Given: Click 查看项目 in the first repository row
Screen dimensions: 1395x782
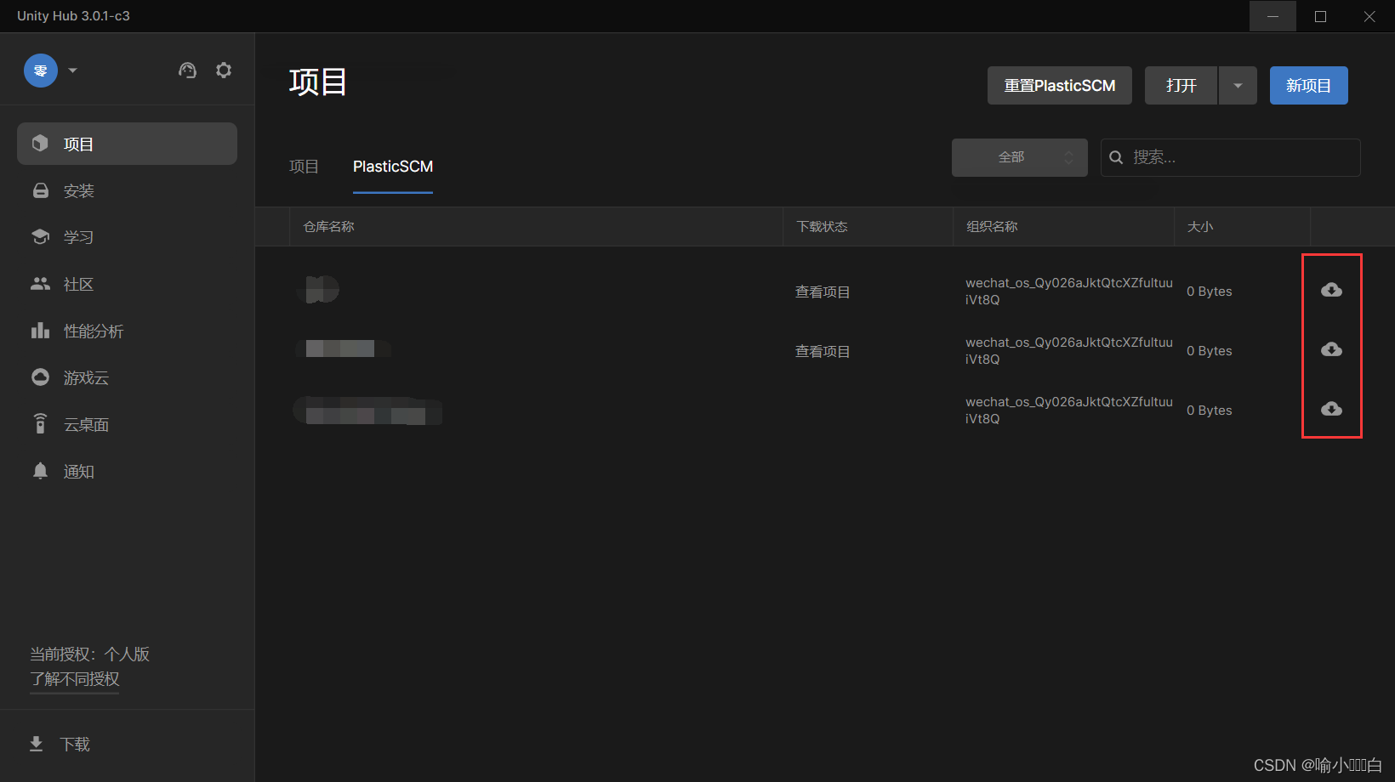Looking at the screenshot, I should tap(823, 292).
